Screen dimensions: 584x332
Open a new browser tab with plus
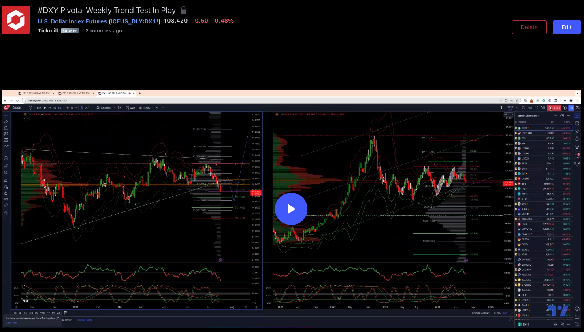(140, 93)
